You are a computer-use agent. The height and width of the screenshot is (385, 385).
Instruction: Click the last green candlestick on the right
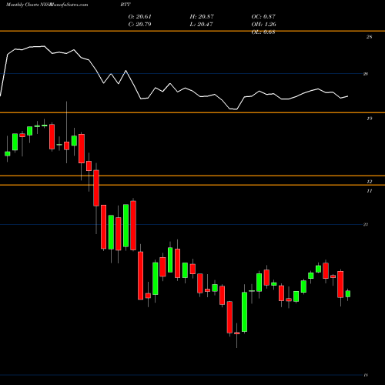click(x=348, y=294)
